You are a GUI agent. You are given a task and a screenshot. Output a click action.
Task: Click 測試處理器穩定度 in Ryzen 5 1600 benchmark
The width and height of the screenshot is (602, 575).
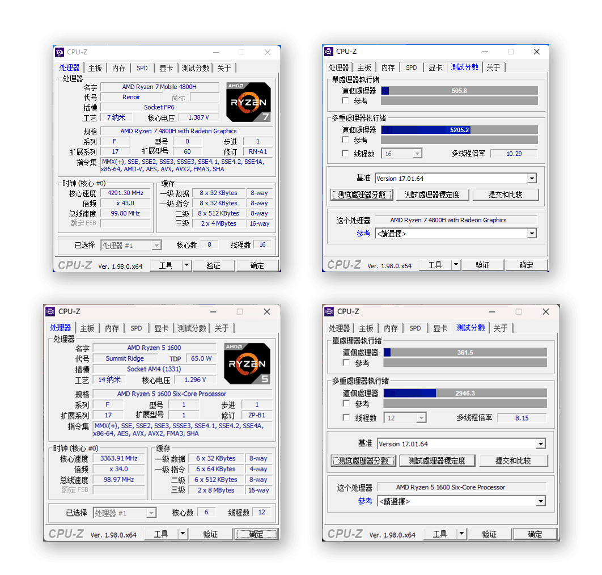[437, 460]
